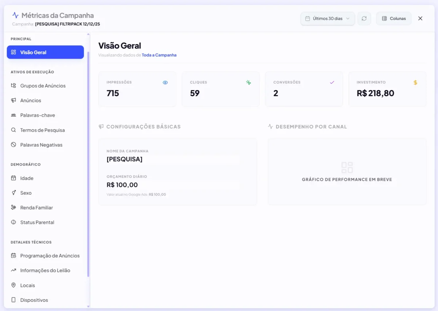
Task: Click the calendar icon for Programação de Anúncios
Action: tap(14, 256)
